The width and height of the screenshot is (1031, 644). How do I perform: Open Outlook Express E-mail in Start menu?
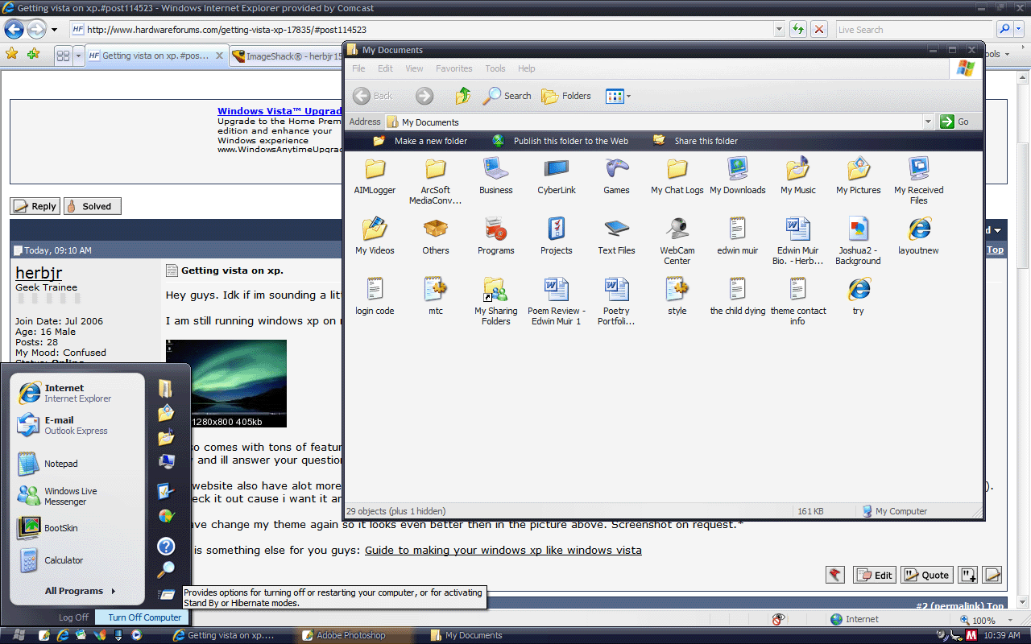[63, 425]
